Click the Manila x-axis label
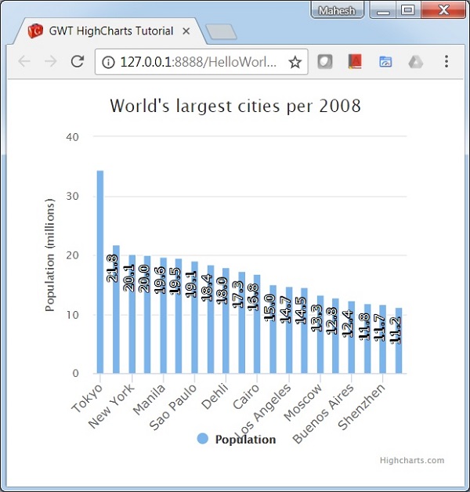Screen dimensions: 470x492 click(149, 400)
